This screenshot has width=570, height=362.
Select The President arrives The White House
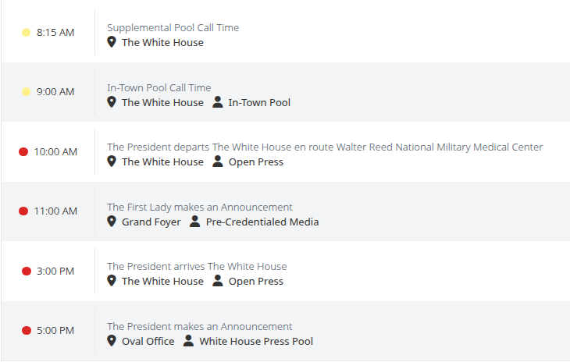click(197, 267)
